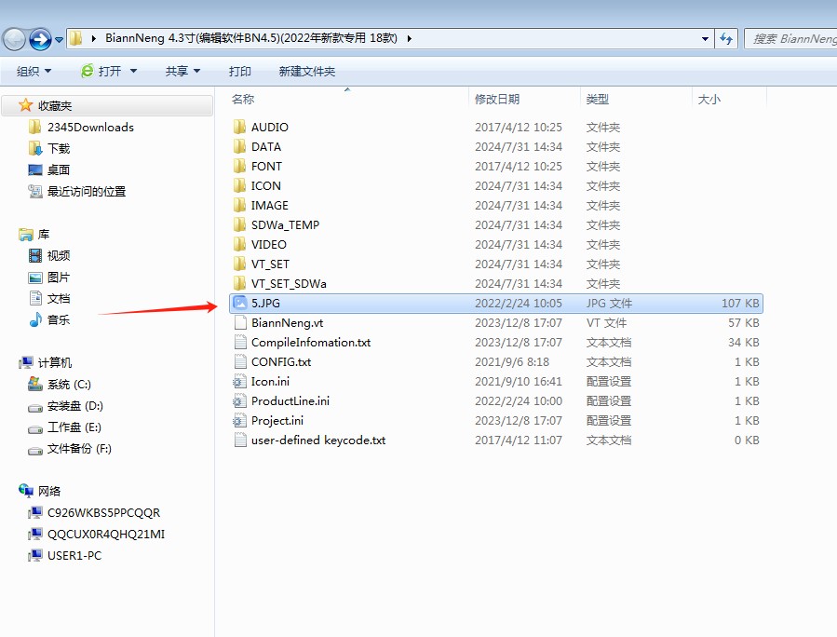This screenshot has width=837, height=637.
Task: Sort by the 修改日期 column header
Action: pos(497,99)
